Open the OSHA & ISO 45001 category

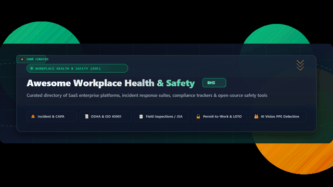tap(106, 116)
